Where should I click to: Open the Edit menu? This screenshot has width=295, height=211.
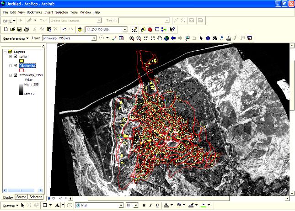[13, 12]
